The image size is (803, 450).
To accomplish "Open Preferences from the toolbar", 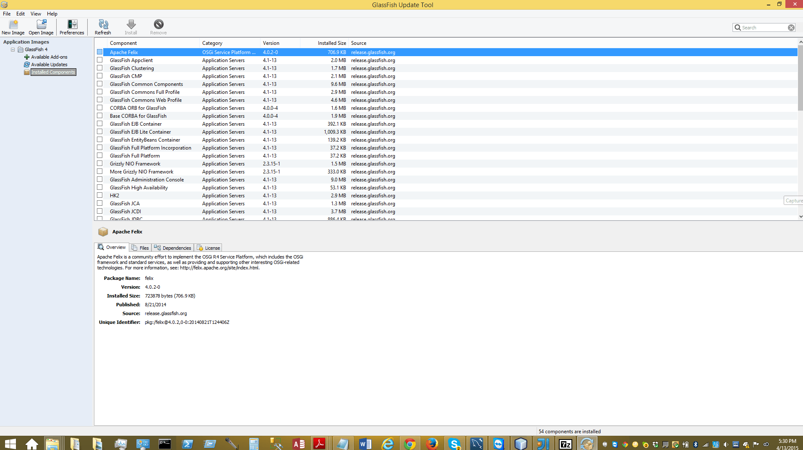I will pyautogui.click(x=72, y=27).
